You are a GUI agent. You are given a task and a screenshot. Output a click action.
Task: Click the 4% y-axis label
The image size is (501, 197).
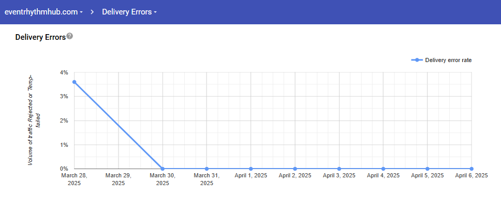point(64,73)
